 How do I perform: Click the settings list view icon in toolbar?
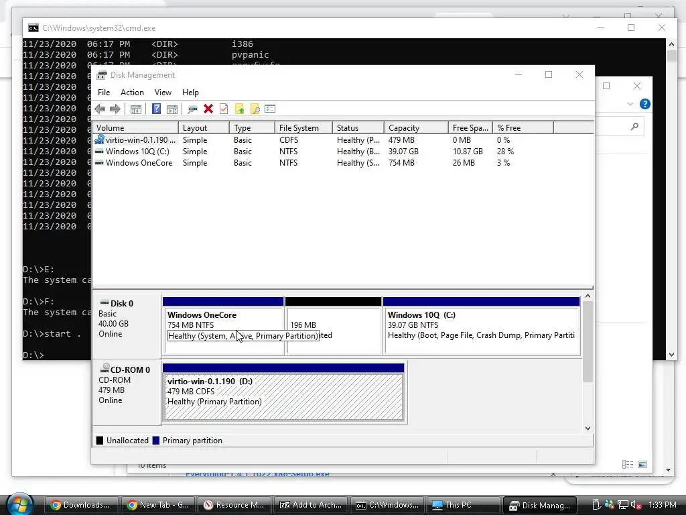point(270,109)
